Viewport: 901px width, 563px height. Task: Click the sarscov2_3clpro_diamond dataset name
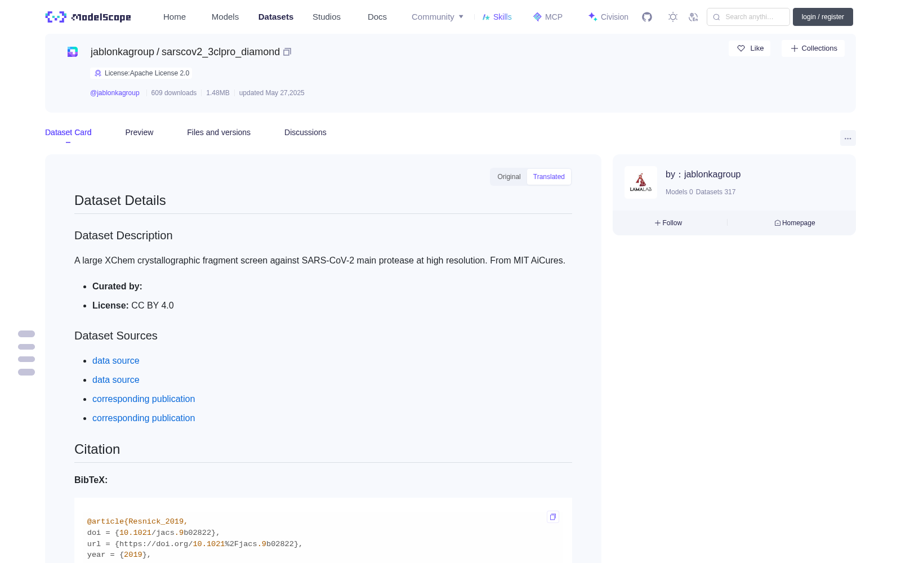(221, 52)
